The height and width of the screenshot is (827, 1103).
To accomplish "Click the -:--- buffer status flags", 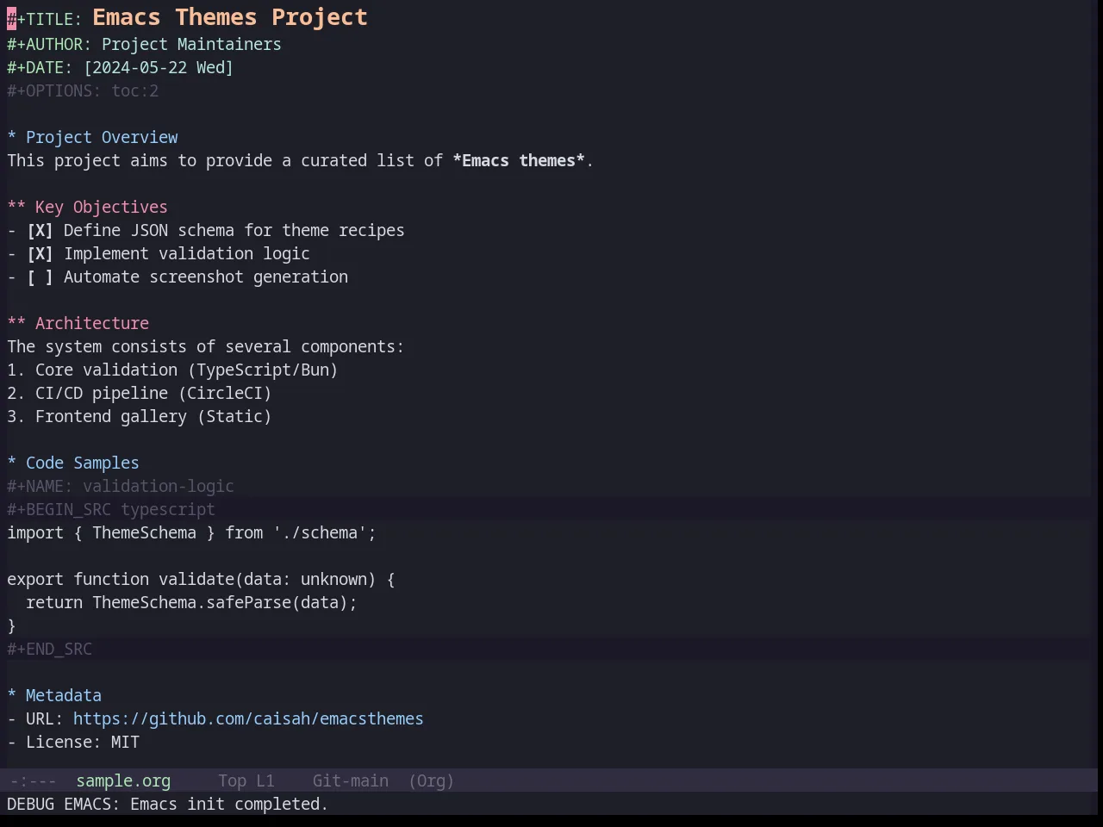I will (x=33, y=780).
